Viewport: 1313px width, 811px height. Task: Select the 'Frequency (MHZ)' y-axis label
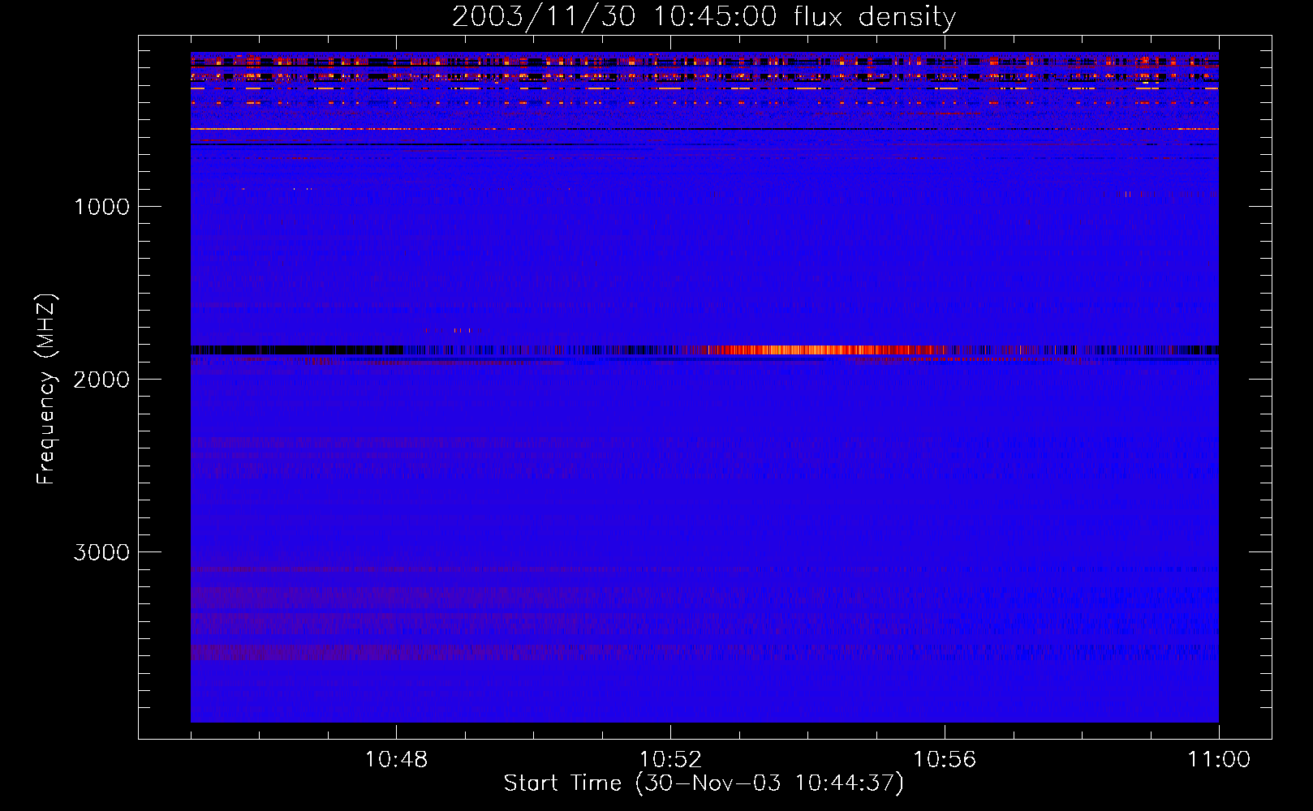[x=47, y=389]
